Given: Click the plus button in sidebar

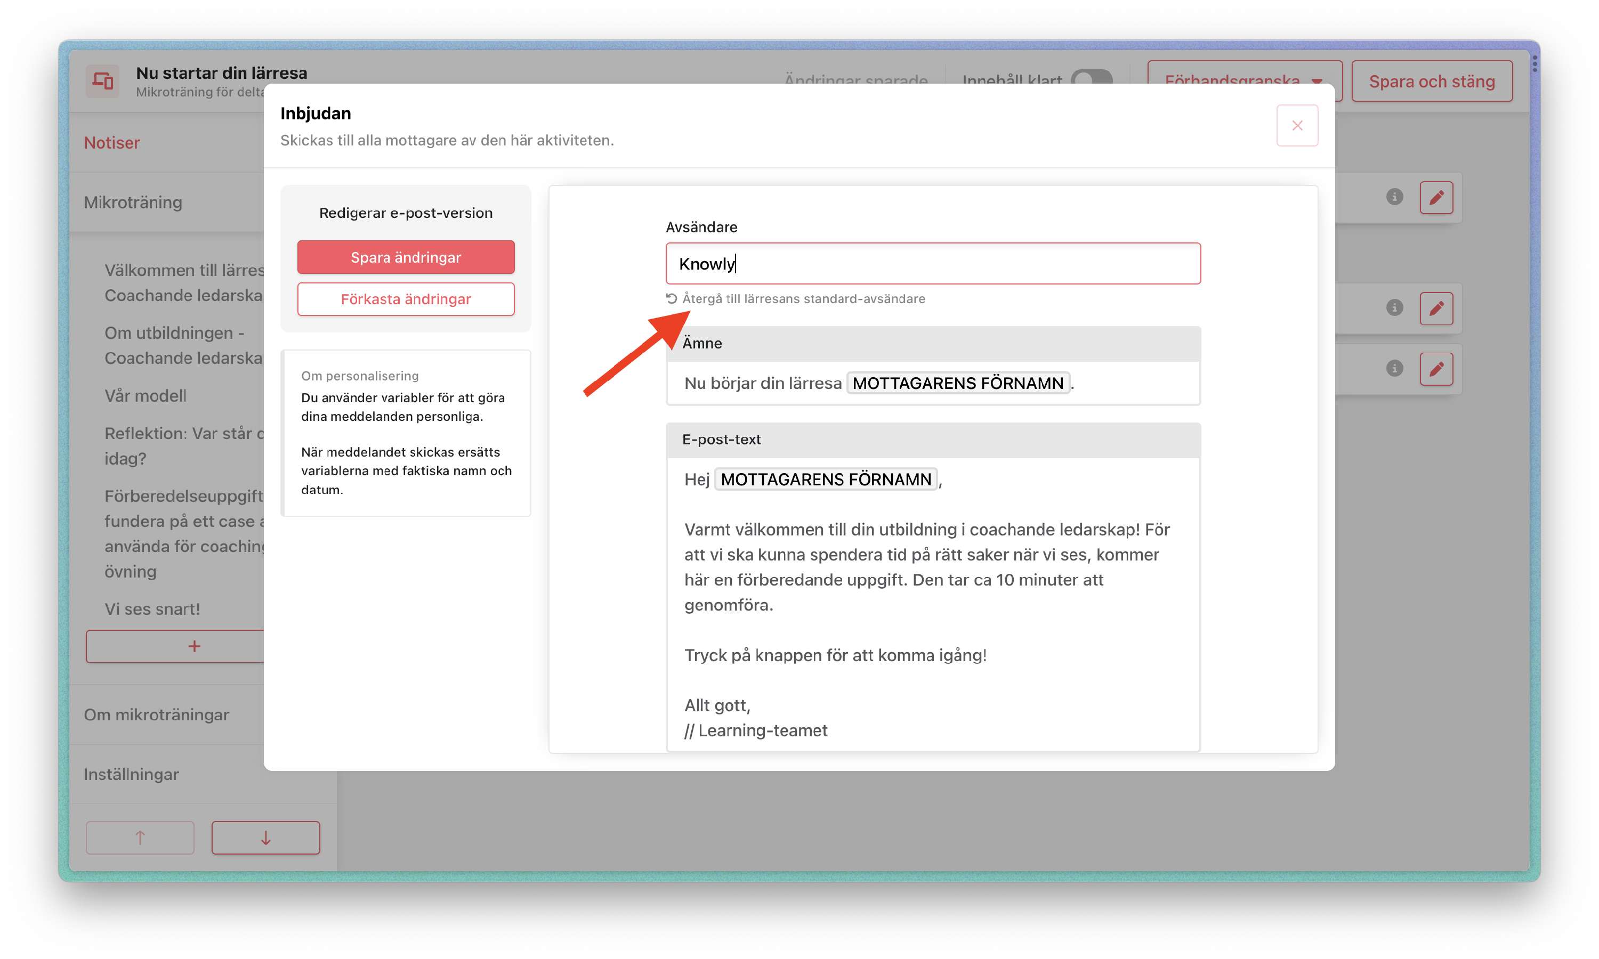Looking at the screenshot, I should [194, 646].
